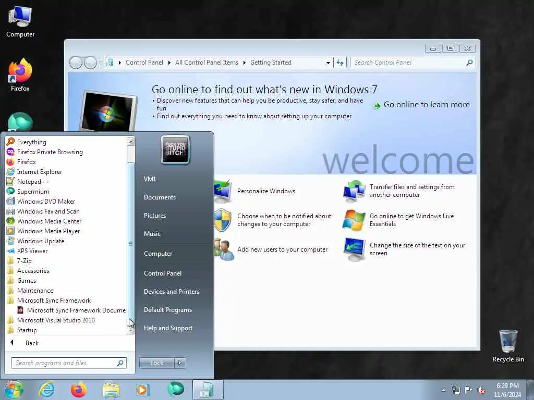
Task: Click the network tray icon
Action: click(456, 390)
